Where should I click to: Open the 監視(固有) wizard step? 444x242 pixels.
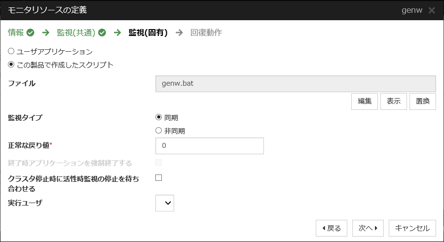[x=148, y=33]
